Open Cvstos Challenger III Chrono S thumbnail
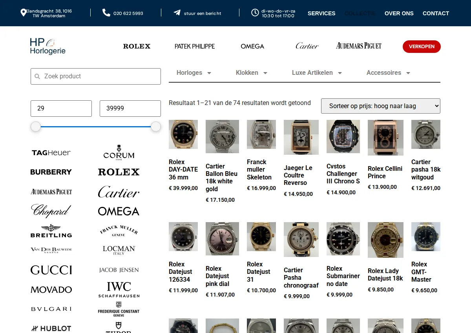Viewport: 471px width, 333px height. coord(343,136)
